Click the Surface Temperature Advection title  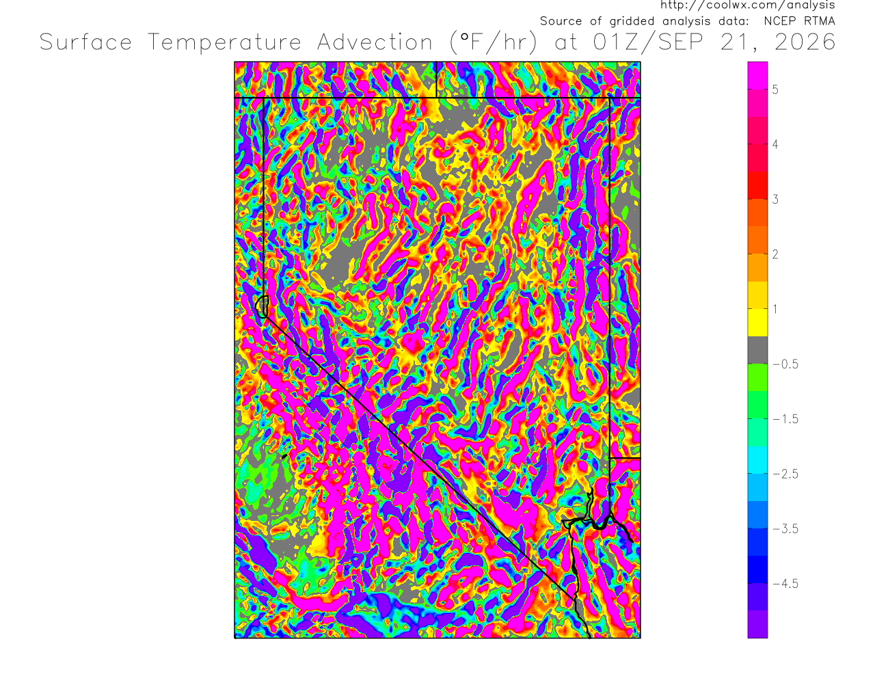(x=236, y=42)
